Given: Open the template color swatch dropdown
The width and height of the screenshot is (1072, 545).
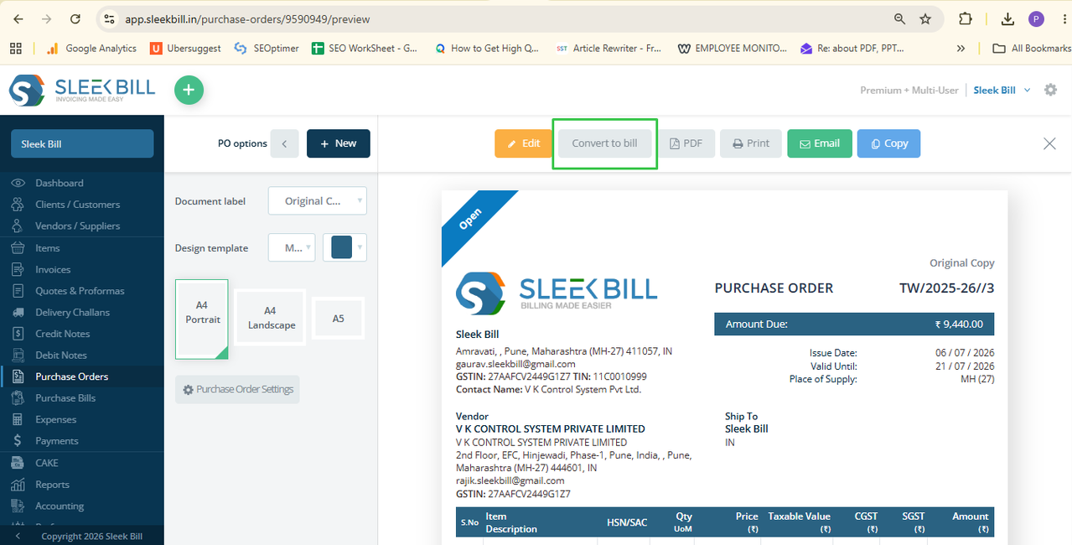Looking at the screenshot, I should click(x=344, y=247).
